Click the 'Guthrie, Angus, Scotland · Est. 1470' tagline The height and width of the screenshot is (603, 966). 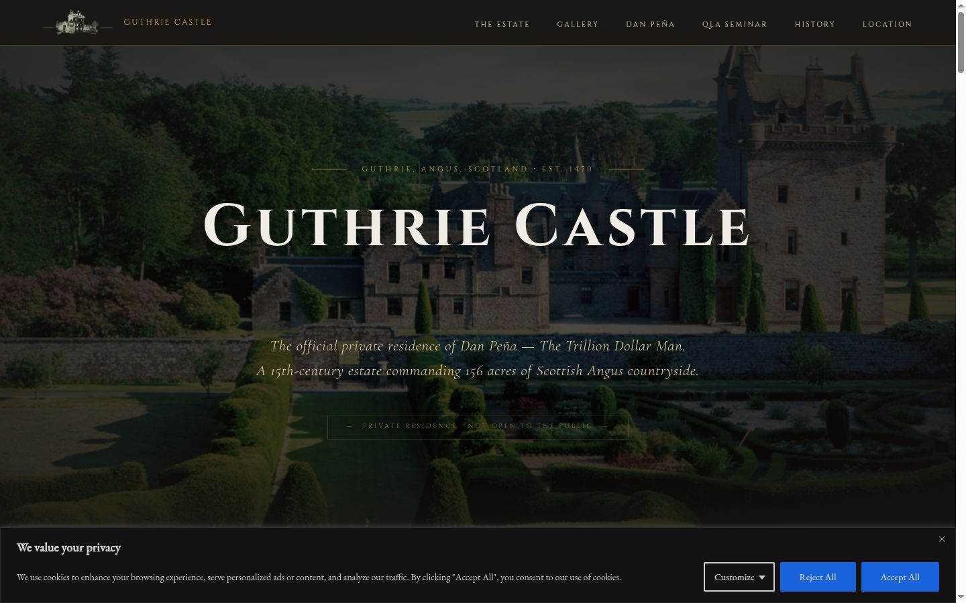[x=478, y=169]
